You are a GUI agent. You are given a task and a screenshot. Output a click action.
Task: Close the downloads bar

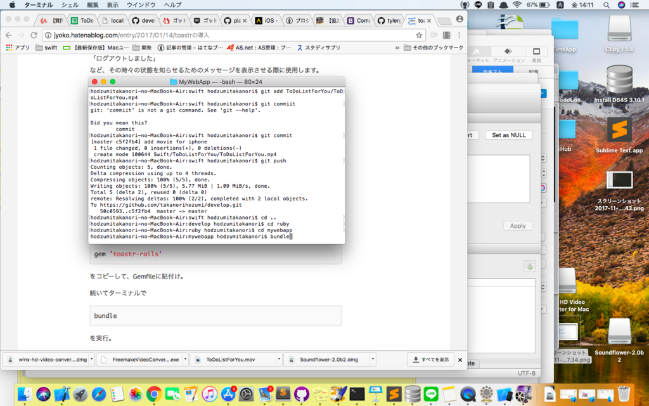click(460, 360)
